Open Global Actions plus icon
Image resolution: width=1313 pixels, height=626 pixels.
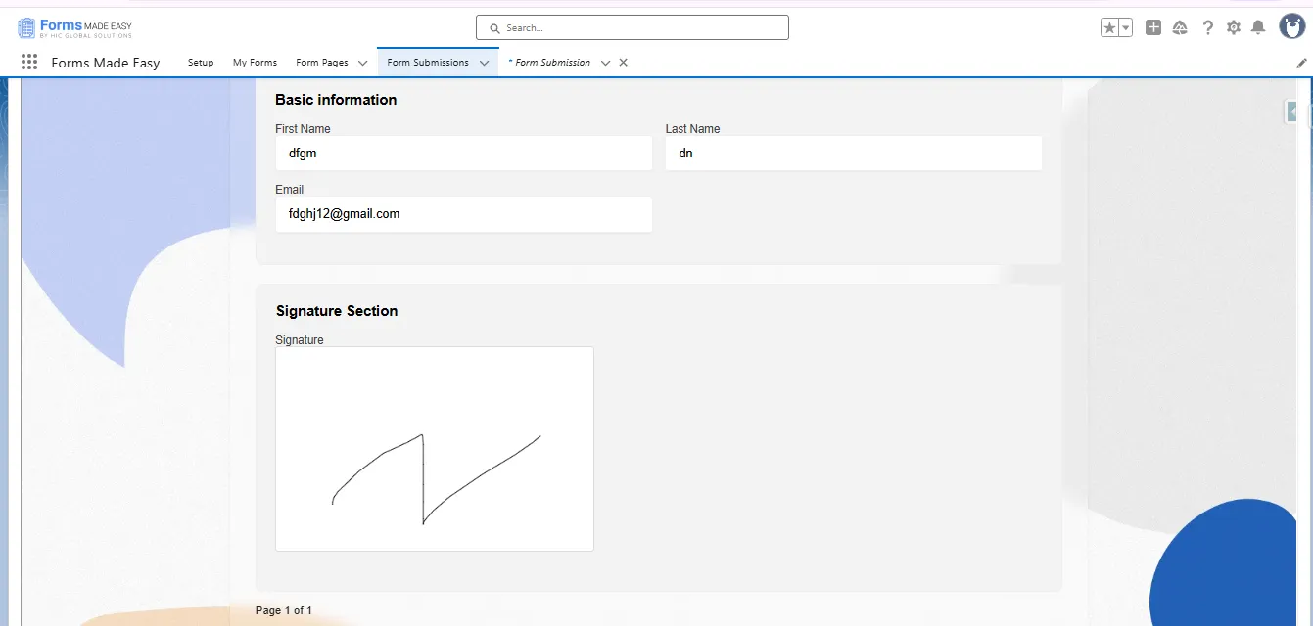point(1153,27)
